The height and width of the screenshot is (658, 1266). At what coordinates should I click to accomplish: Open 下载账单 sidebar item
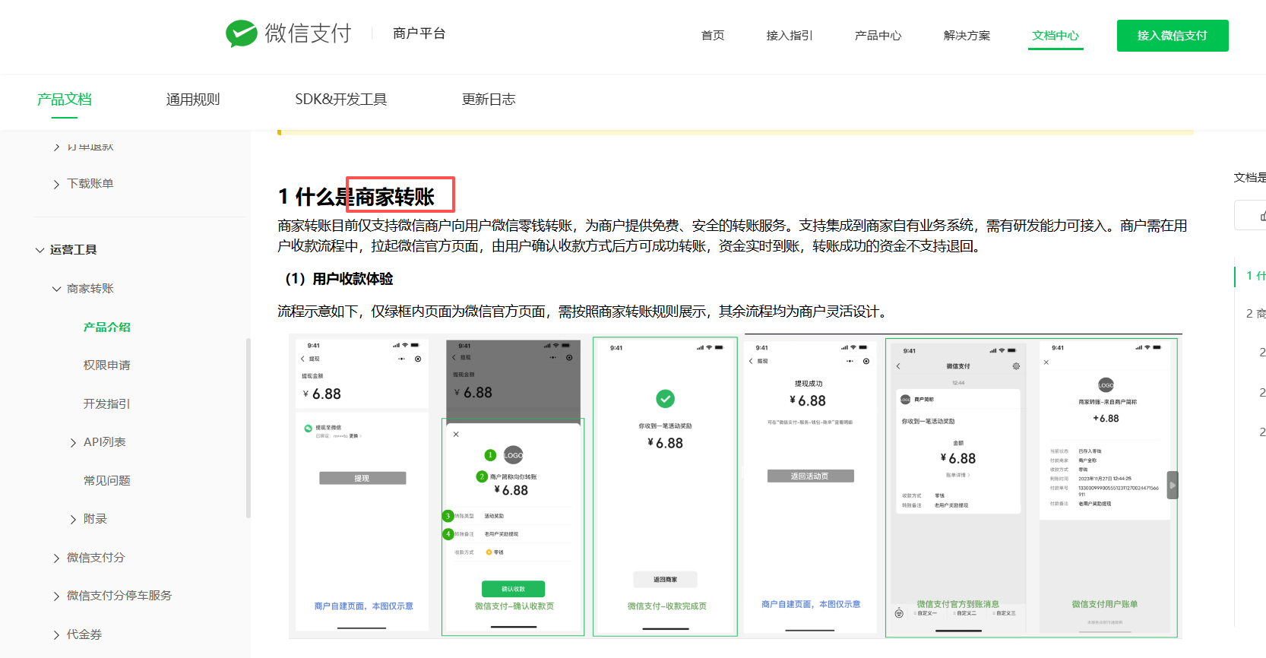click(90, 184)
